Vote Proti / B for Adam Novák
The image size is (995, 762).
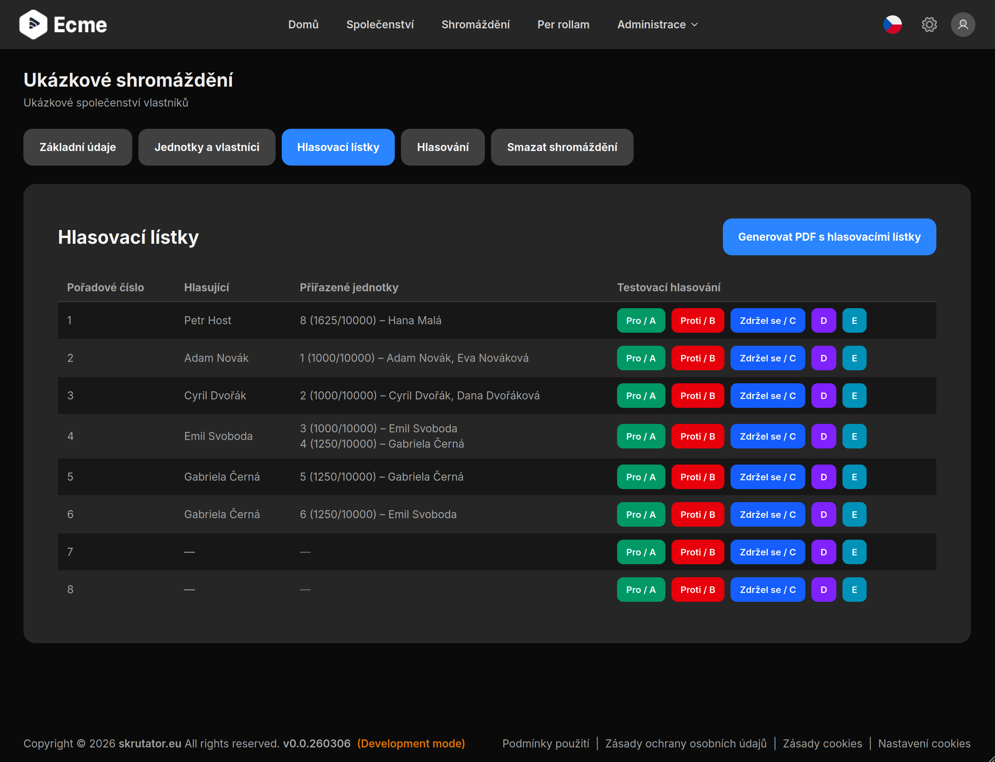click(698, 358)
